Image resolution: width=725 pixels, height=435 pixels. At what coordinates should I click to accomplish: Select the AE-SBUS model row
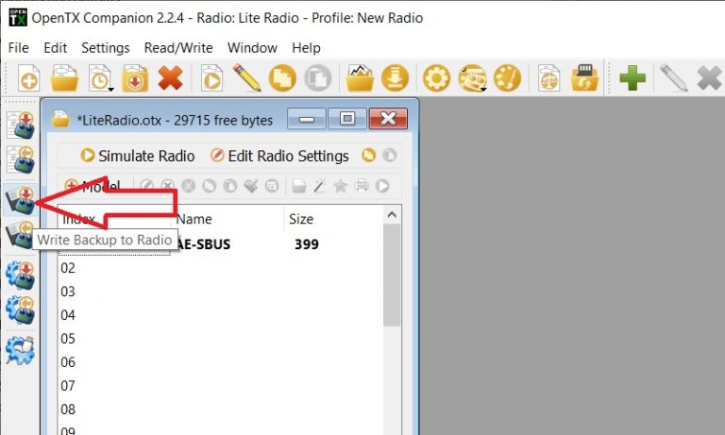221,244
